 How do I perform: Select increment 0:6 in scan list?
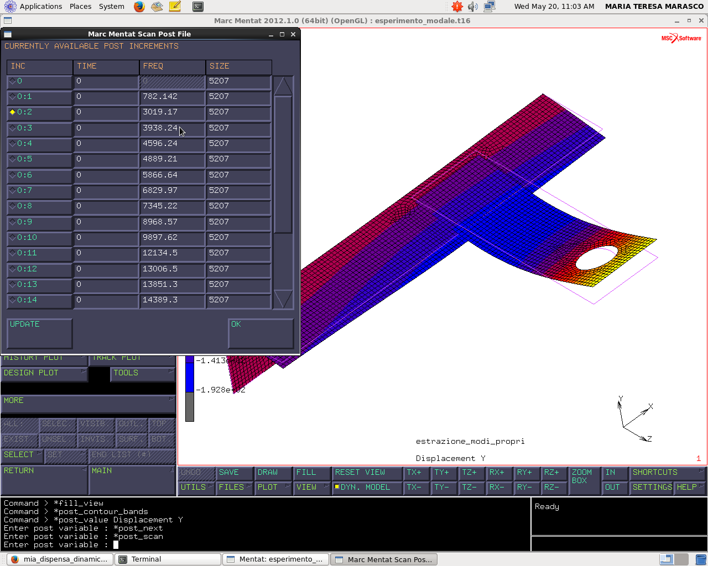coord(39,175)
